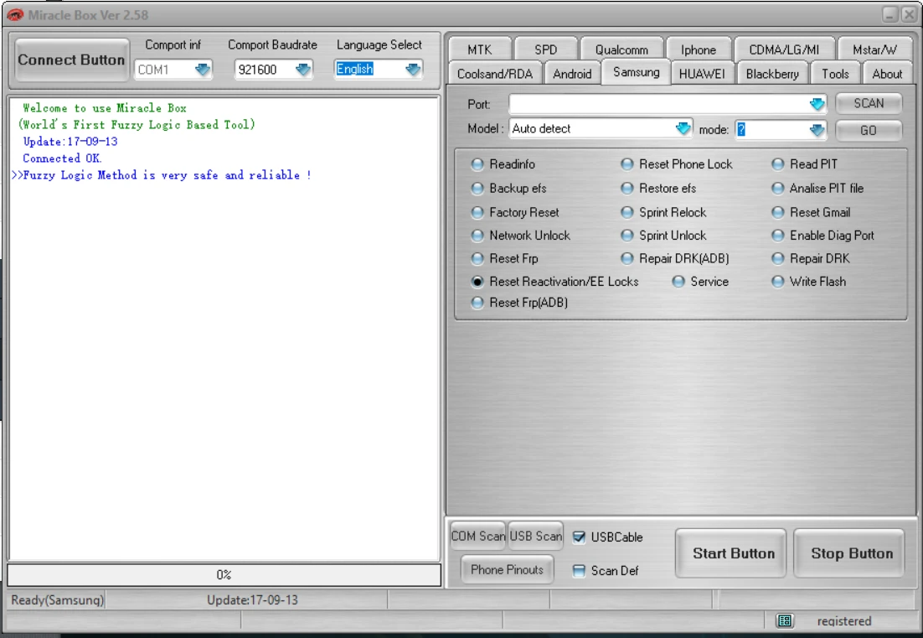Switch to the Qualcomm tab
923x638 pixels.
pyautogui.click(x=621, y=49)
